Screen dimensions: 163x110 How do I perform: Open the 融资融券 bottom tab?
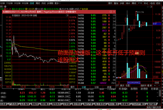[x=152, y=104]
